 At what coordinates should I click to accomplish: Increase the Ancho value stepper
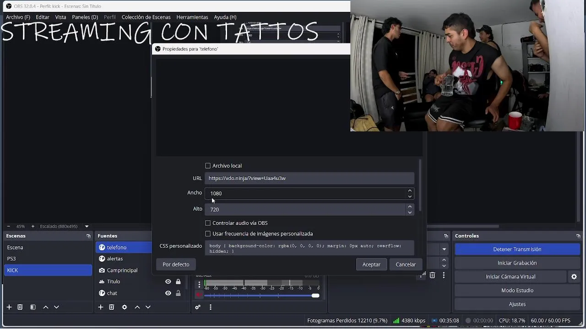coord(410,191)
